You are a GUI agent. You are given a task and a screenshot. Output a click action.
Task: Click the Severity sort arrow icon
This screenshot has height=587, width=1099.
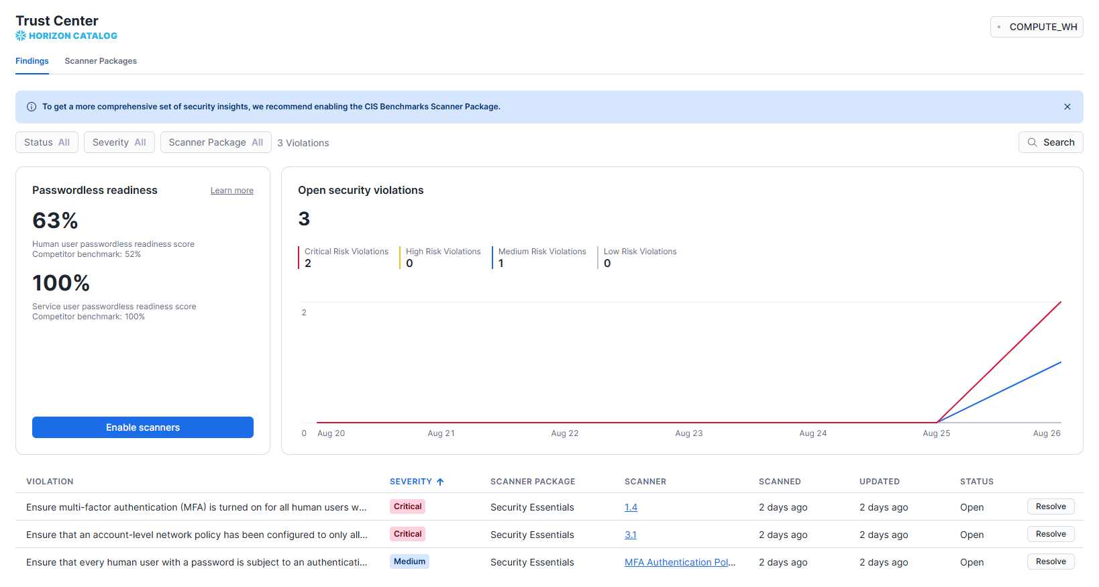[440, 482]
